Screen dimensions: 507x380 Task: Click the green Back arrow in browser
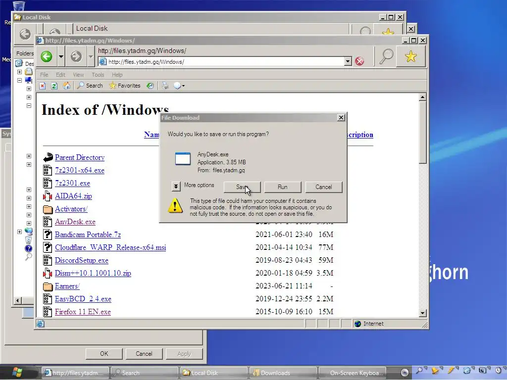pos(47,56)
